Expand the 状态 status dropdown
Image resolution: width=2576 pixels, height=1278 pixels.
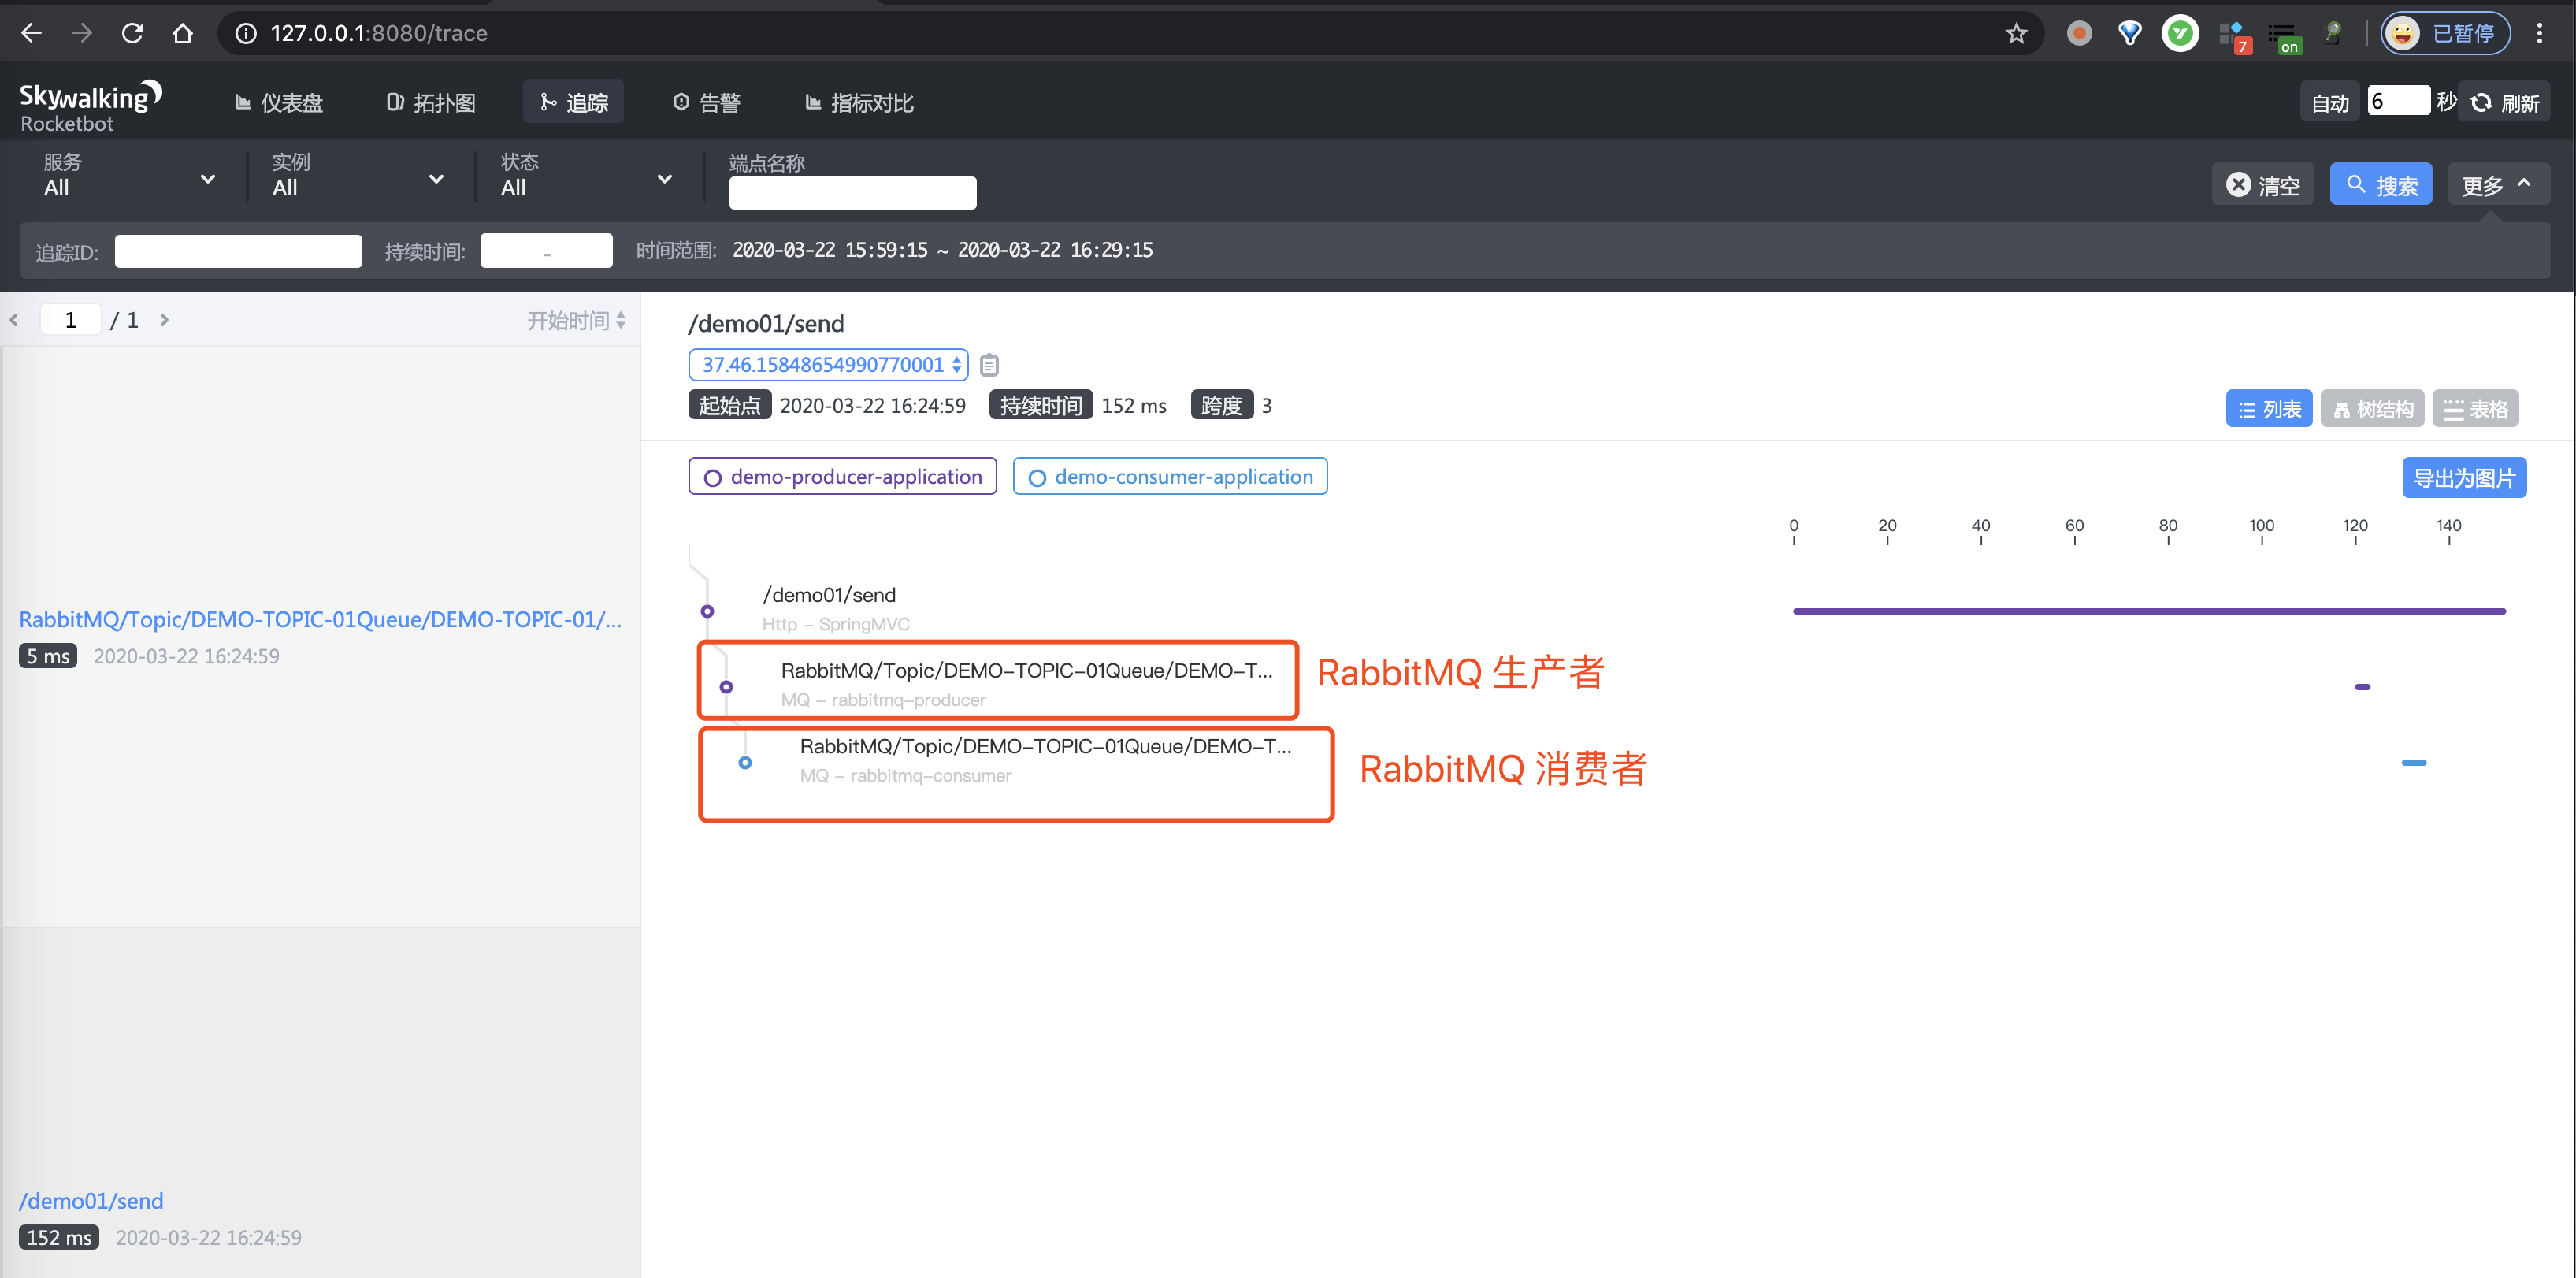[x=586, y=176]
